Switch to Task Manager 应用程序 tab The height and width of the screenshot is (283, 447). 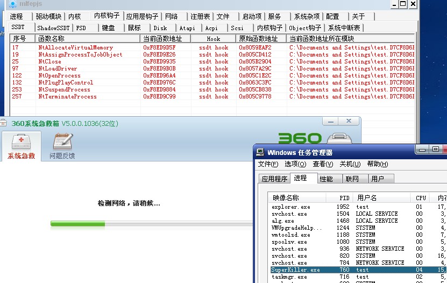[x=274, y=179]
